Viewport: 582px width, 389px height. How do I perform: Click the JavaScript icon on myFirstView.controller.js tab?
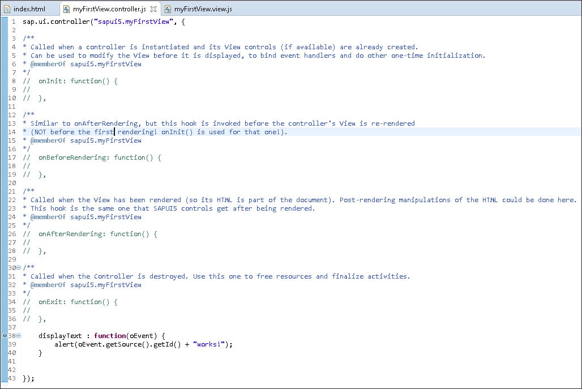67,8
